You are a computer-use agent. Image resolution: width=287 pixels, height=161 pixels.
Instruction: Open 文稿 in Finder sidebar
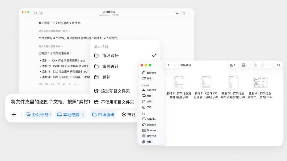point(147,102)
